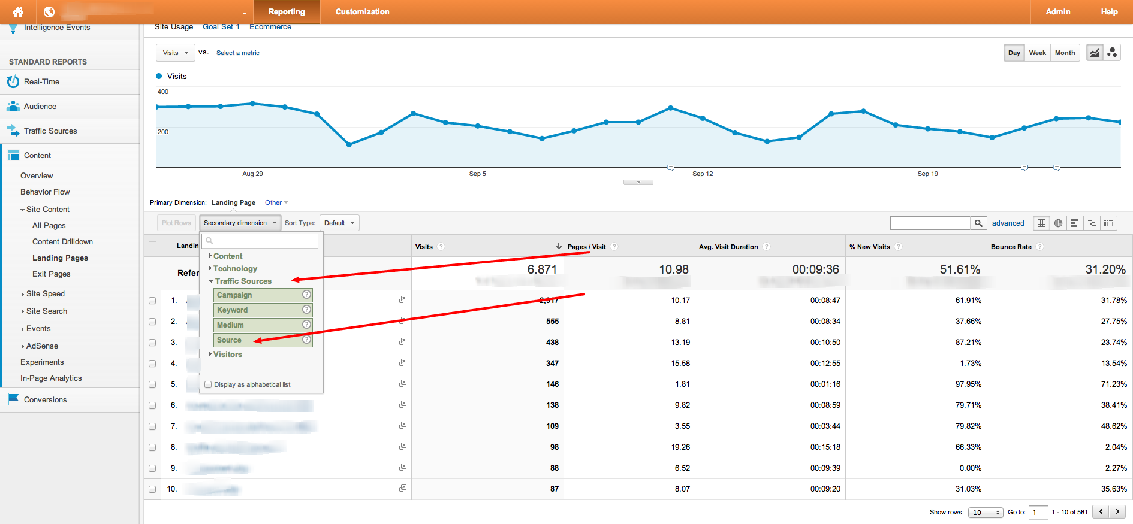Toggle the Secondary dimension dropdown
1133x524 pixels.
(x=240, y=223)
